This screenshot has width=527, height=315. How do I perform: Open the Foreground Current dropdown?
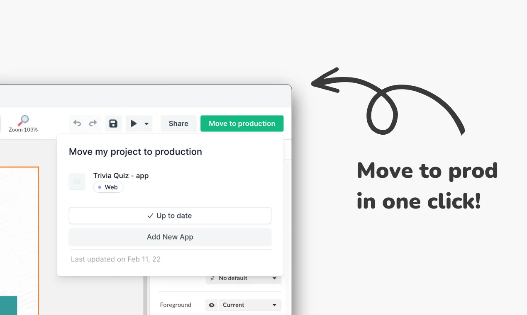(x=249, y=305)
